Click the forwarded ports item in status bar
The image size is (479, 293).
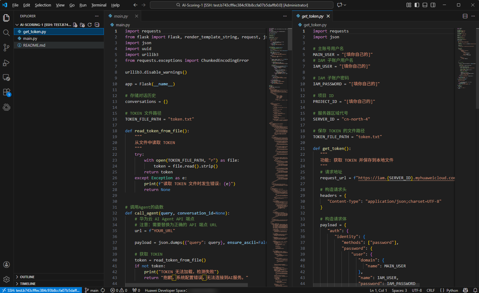pos(136,290)
